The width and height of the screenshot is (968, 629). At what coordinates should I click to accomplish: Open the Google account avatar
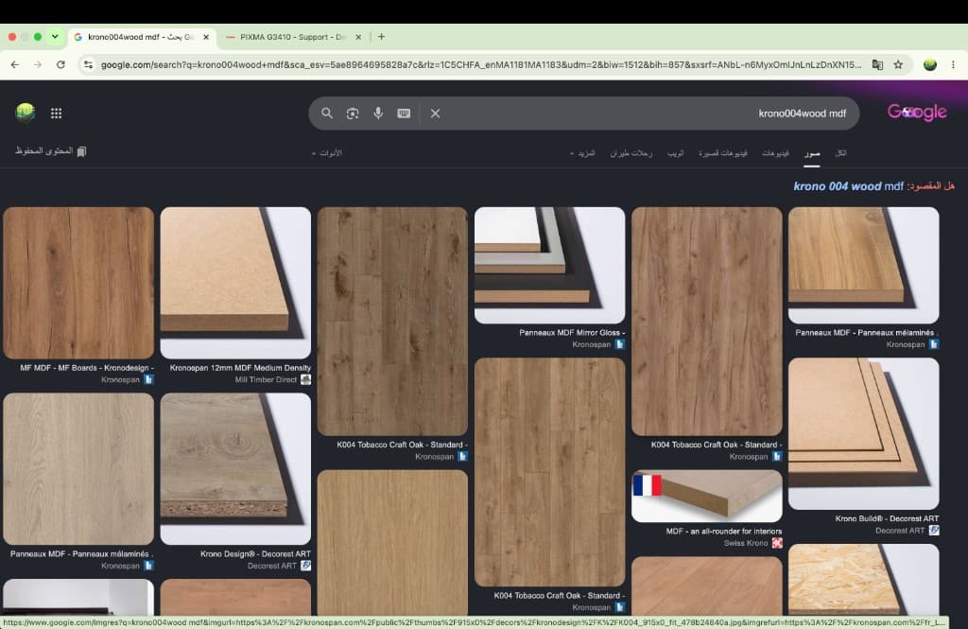point(25,113)
